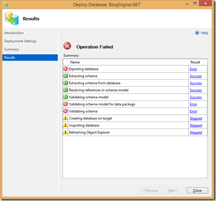The height and width of the screenshot is (201, 216).
Task: Open Error link for Validating schema model for data package
Action: pos(193,104)
